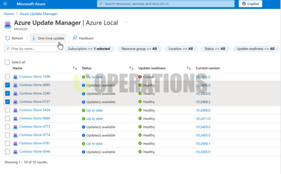The image size is (281, 174).
Task: Tick the checkbox for Contoso-Store-0546
Action: coord(7,151)
